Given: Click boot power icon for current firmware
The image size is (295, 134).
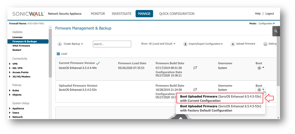Looking at the screenshot, I should [x=259, y=68].
